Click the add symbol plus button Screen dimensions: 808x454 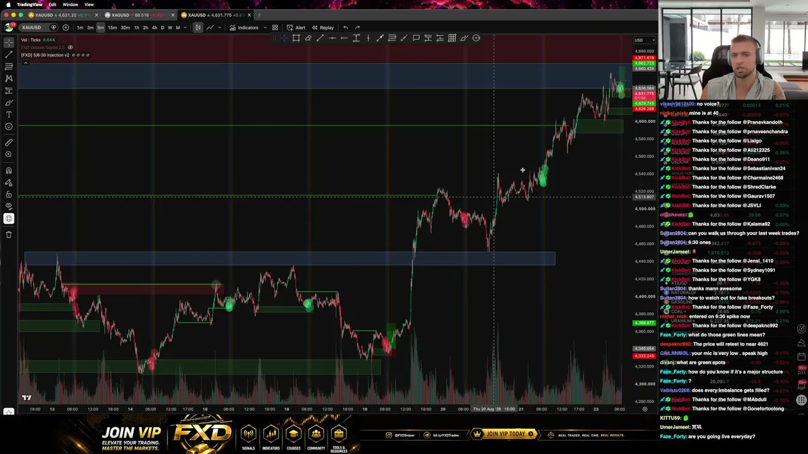click(x=66, y=27)
